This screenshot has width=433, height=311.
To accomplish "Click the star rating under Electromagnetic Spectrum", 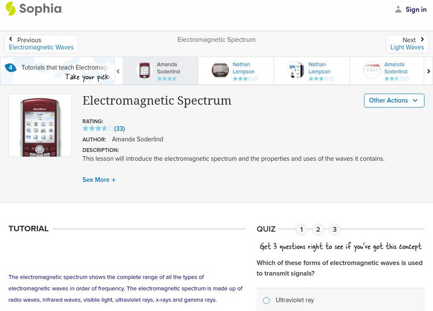I will click(98, 129).
